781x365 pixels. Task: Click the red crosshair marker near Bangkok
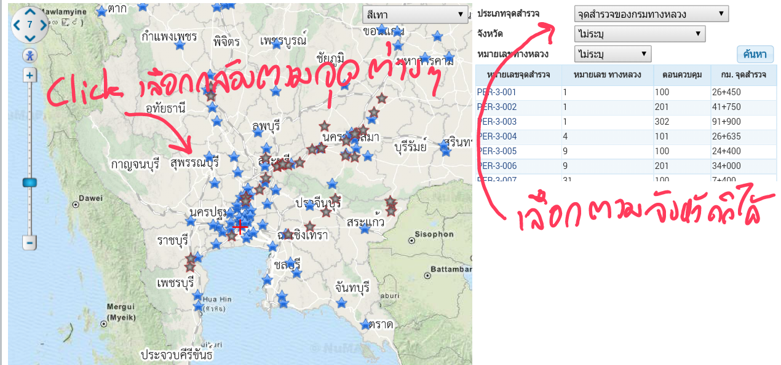(240, 227)
